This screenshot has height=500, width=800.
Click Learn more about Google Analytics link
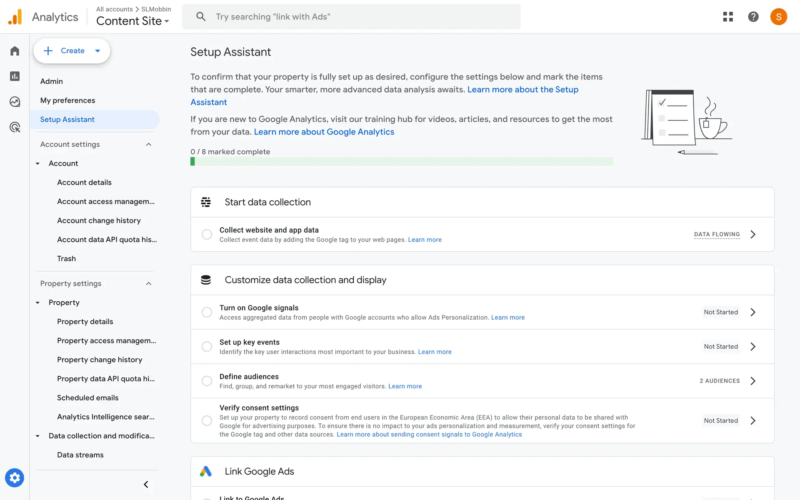pos(324,132)
